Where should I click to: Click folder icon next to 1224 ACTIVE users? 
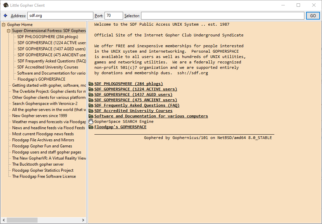(x=91, y=89)
